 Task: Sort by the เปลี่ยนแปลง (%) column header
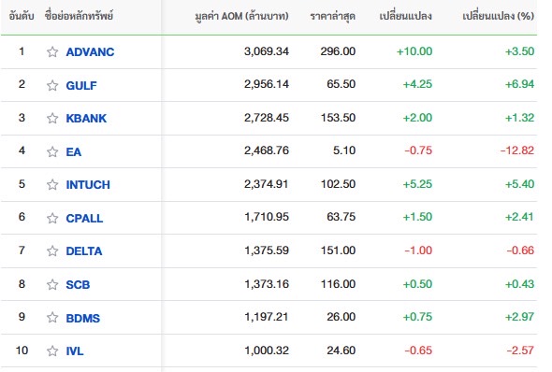498,16
